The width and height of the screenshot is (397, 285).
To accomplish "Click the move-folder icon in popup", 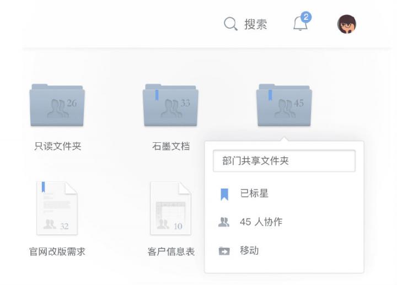I will click(224, 251).
